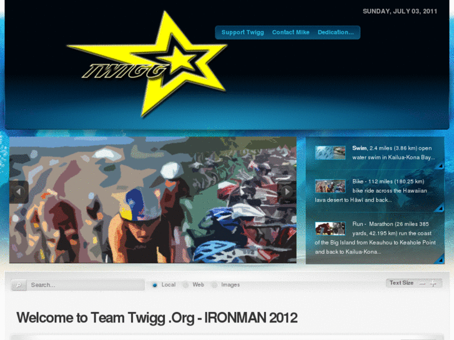
Task: Open the Support Twigg menu item
Action: [243, 32]
